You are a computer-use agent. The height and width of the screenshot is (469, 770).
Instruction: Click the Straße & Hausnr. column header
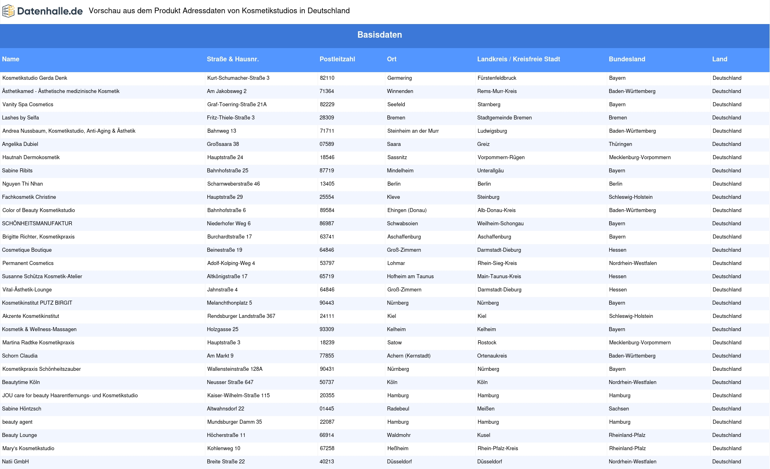click(x=233, y=59)
